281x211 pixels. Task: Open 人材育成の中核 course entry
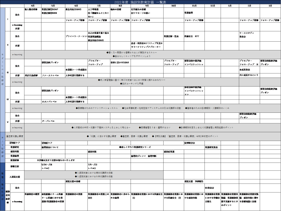(101, 128)
